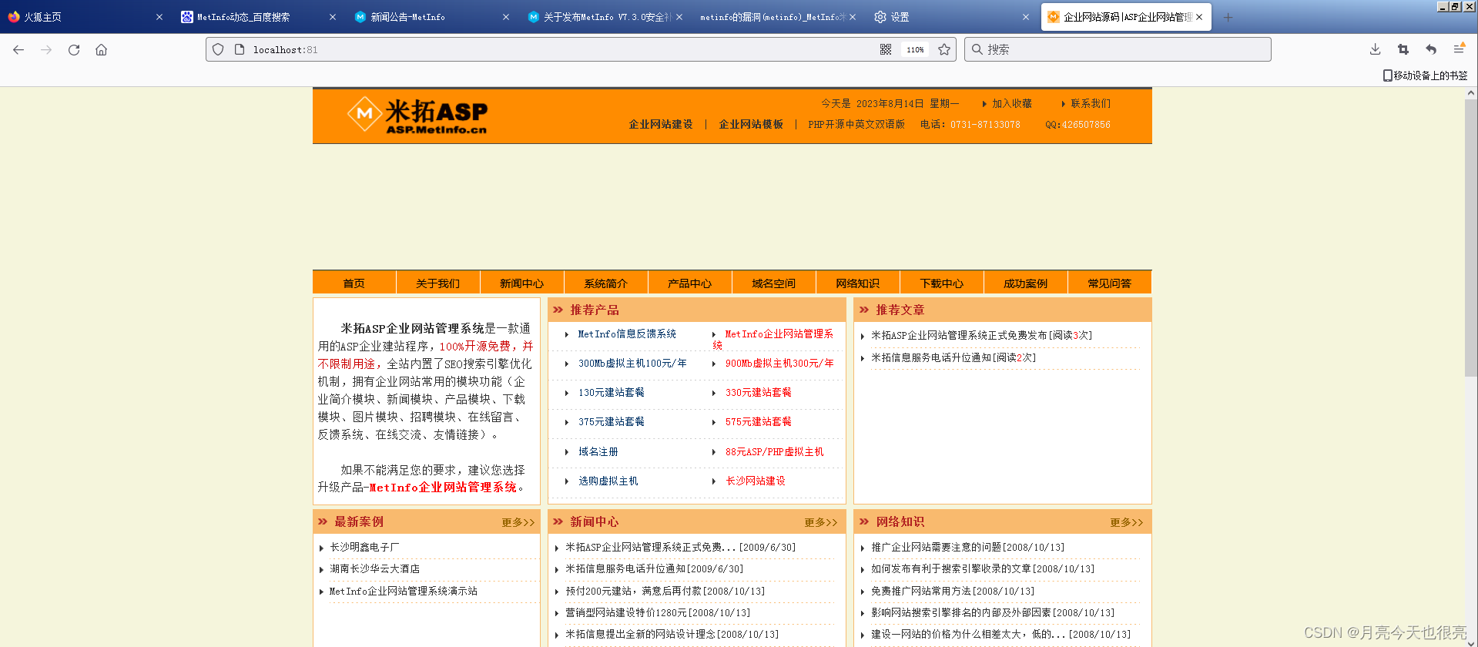
Task: Open the 系统简介 navigation item
Action: (605, 283)
